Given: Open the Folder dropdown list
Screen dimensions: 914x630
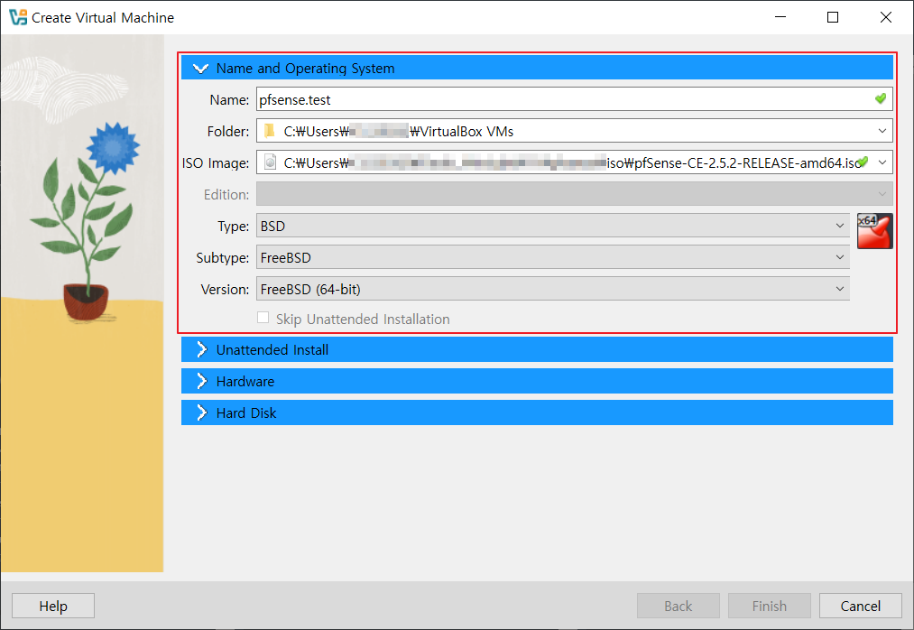Looking at the screenshot, I should pyautogui.click(x=882, y=131).
